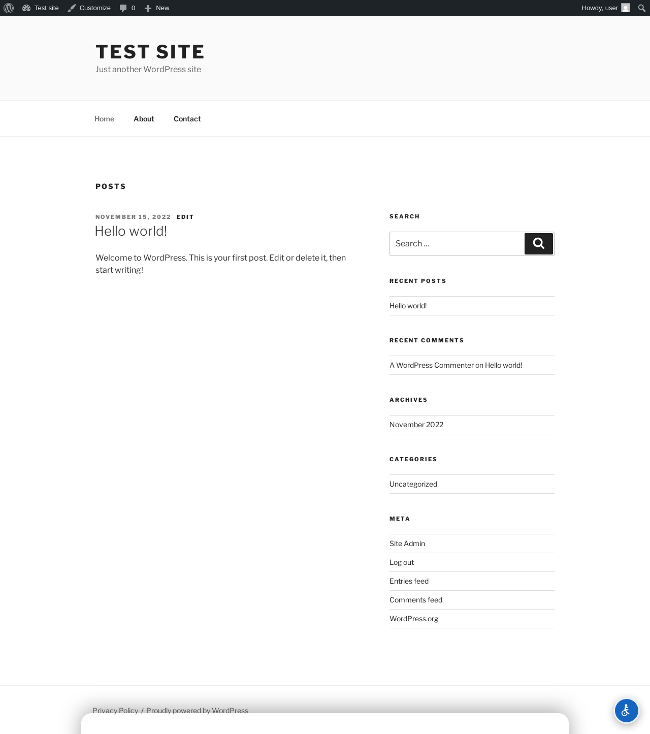Click the Log out link under Meta
Image resolution: width=650 pixels, height=734 pixels.
pos(402,562)
